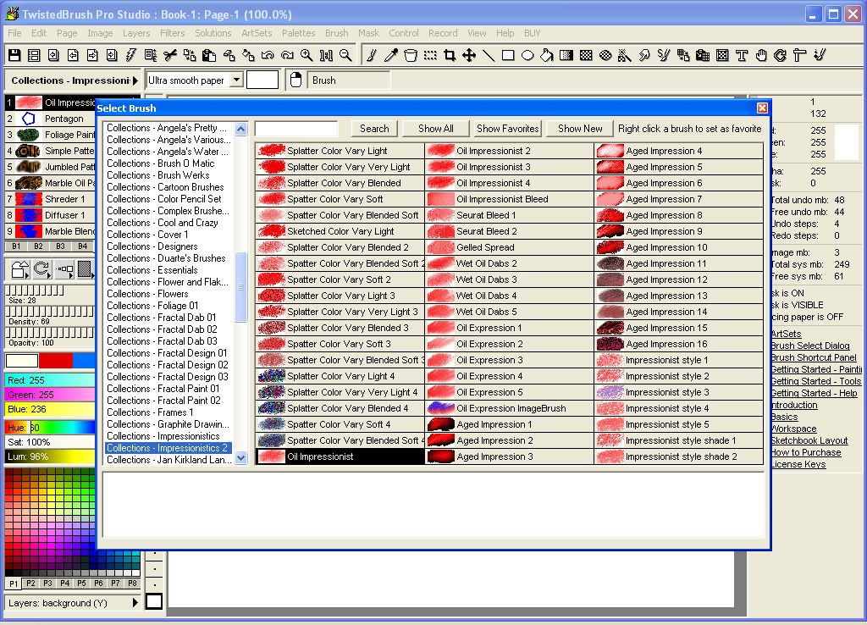Open the brush shape options button
This screenshot has height=625, width=867.
(20, 269)
